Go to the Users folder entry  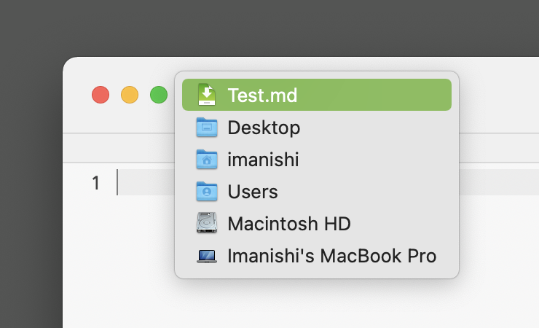(x=317, y=192)
